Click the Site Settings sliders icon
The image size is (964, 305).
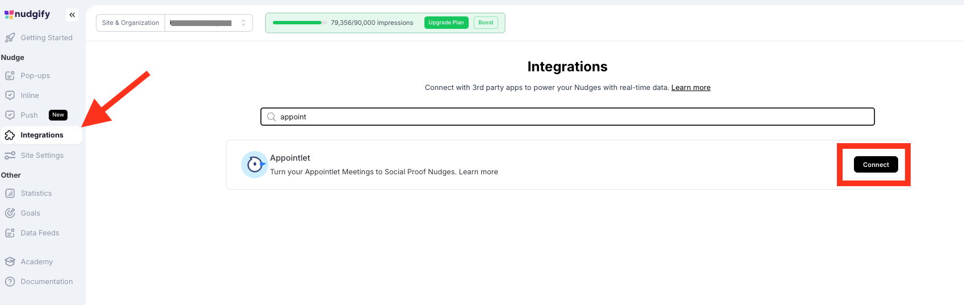click(x=10, y=156)
